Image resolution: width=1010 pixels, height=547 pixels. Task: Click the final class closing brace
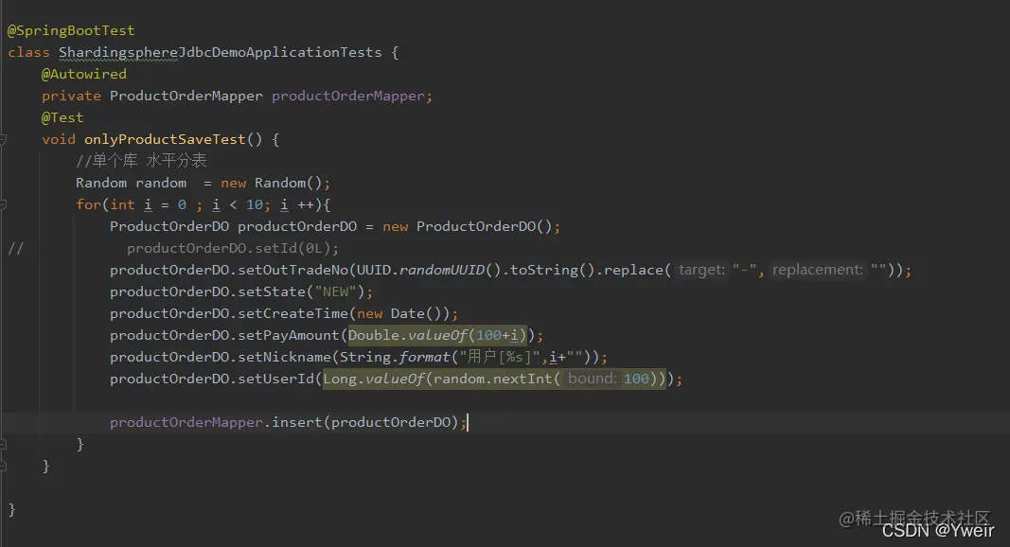click(x=11, y=510)
